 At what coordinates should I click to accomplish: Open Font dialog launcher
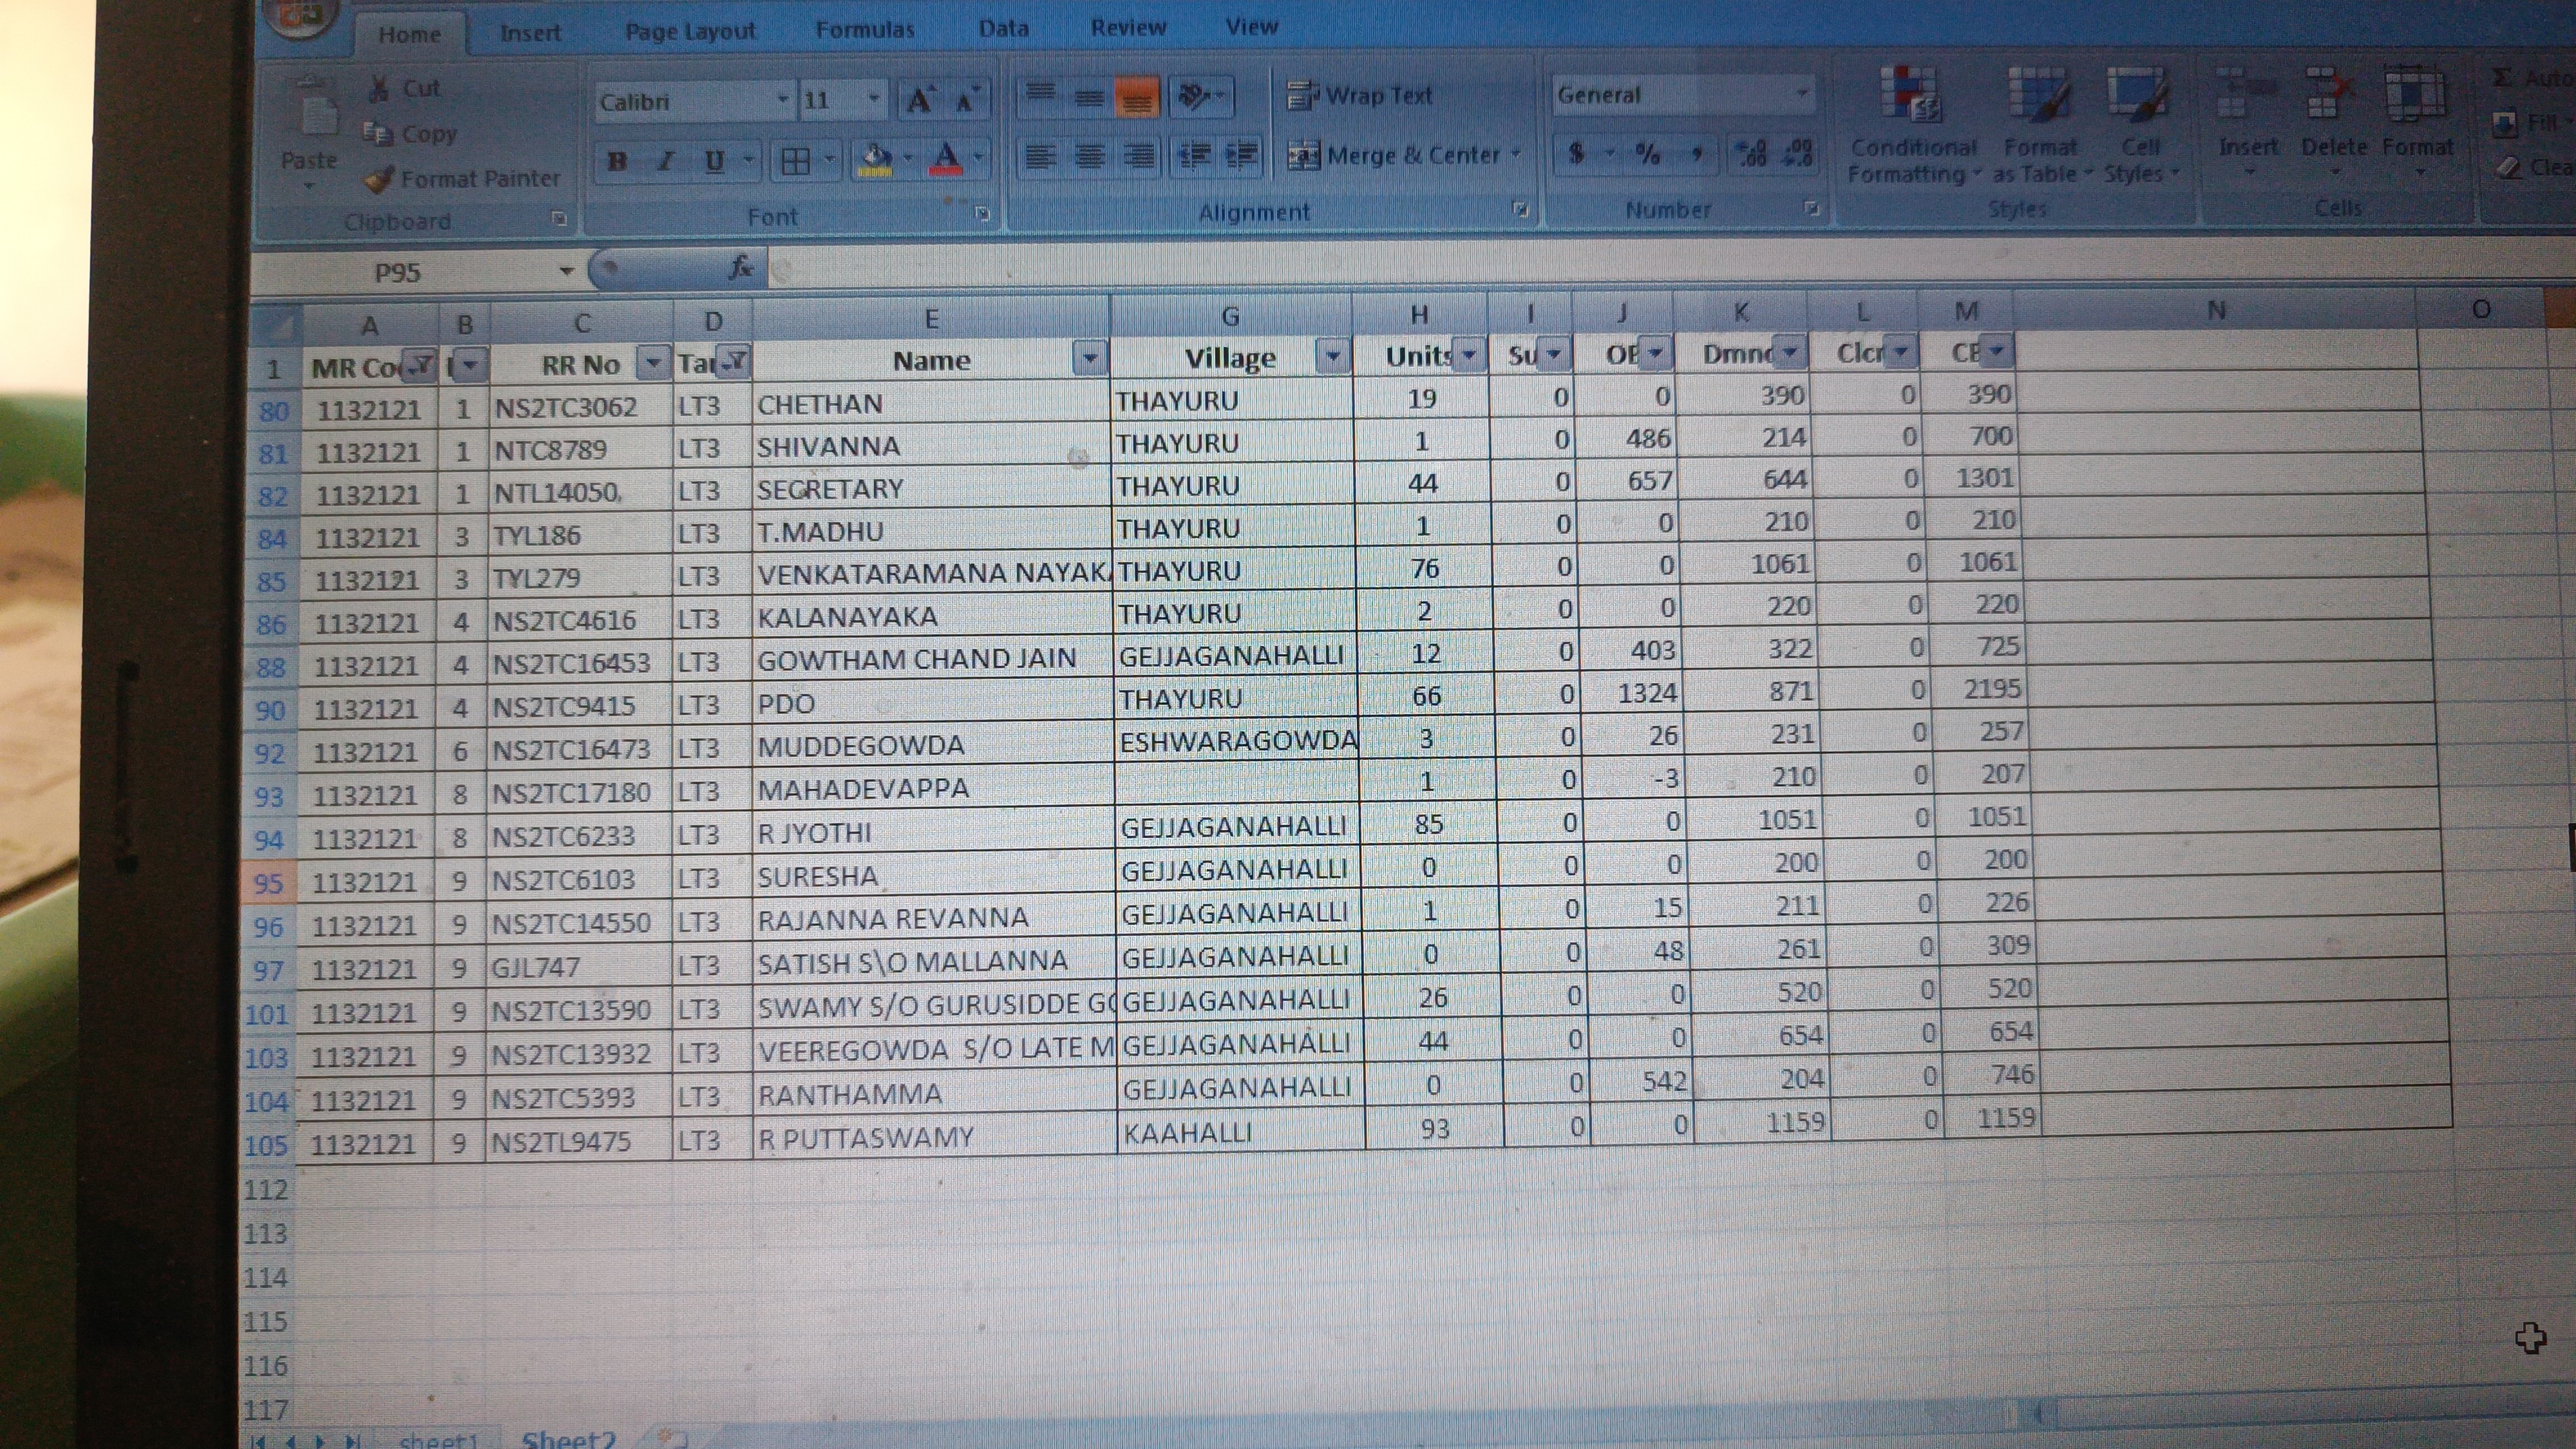pos(982,213)
